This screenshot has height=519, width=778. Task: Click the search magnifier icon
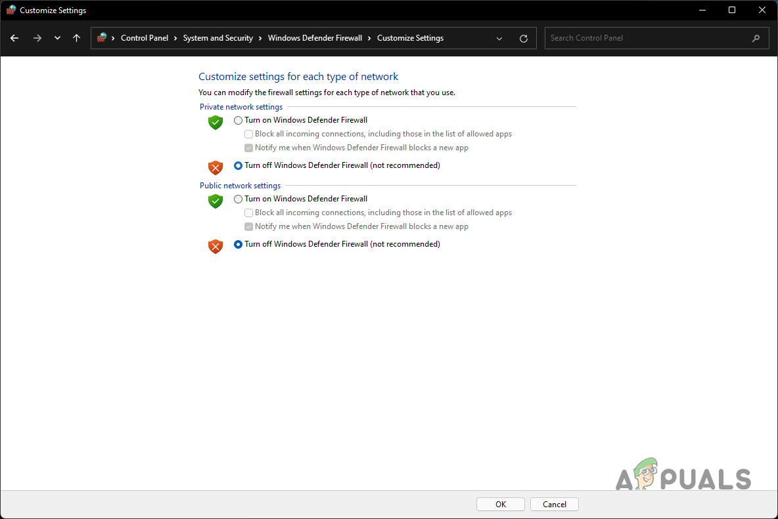pos(756,38)
